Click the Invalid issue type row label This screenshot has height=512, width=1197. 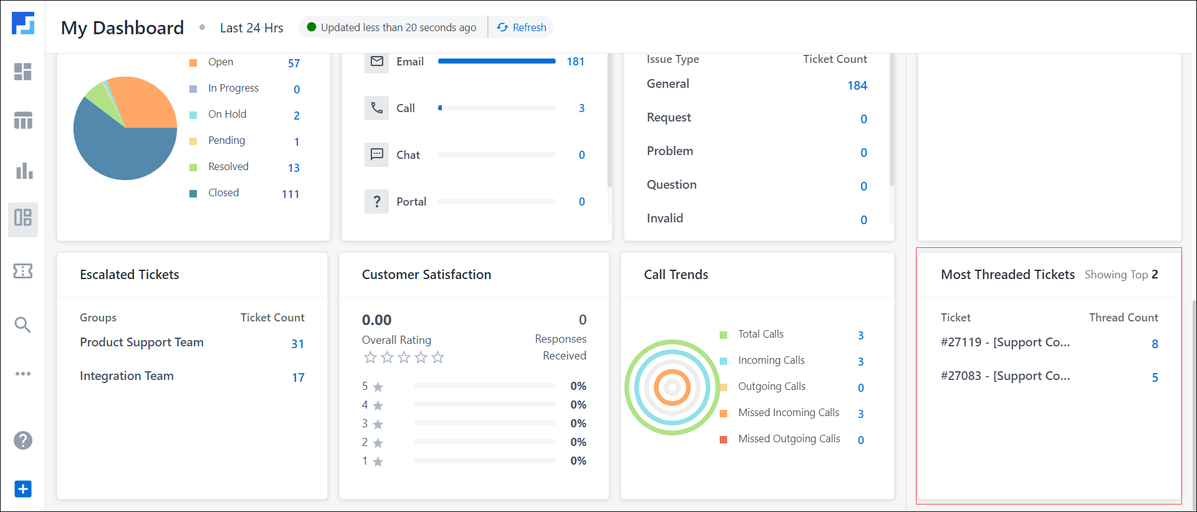point(665,219)
